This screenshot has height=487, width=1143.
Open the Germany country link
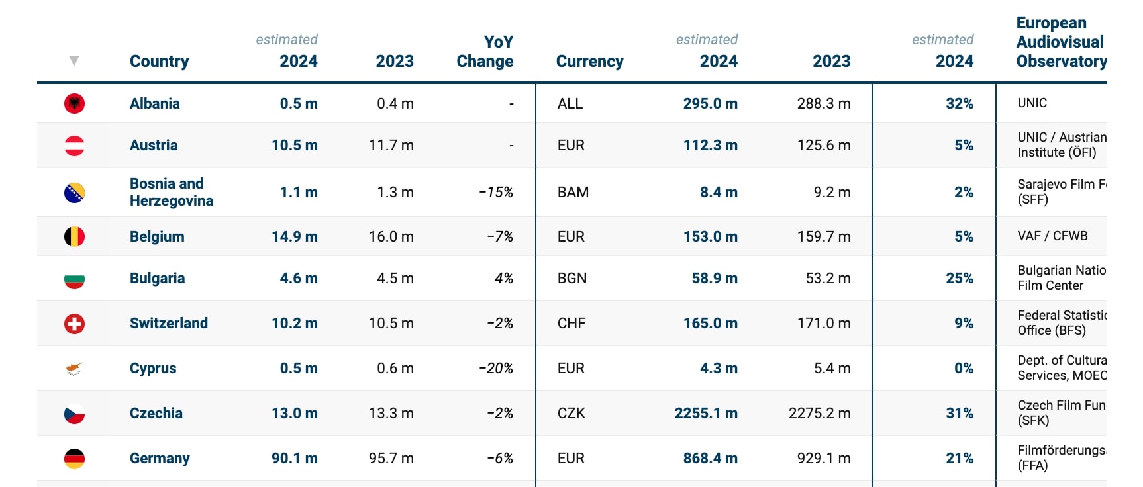point(160,458)
